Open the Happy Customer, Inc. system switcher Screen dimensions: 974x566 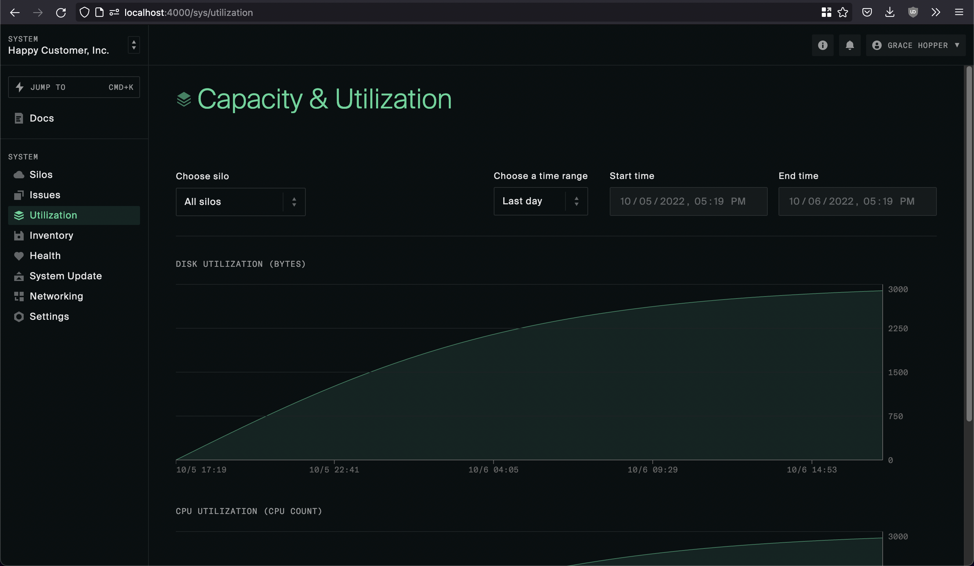tap(134, 45)
